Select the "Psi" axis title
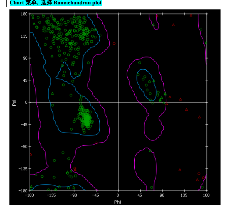 [x=14, y=103]
